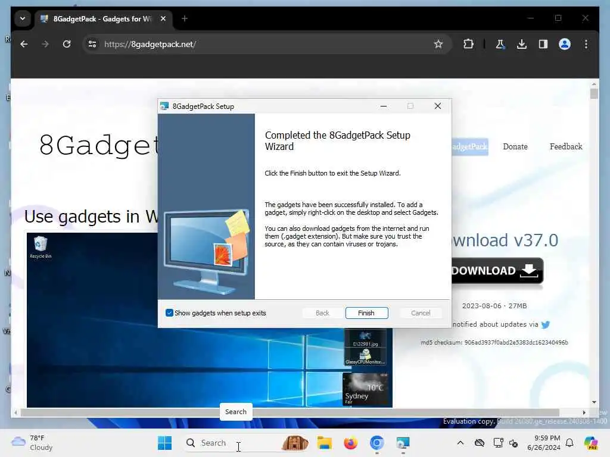The width and height of the screenshot is (610, 457).
Task: Click md5 checksum text on webpage
Action: point(494,342)
